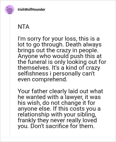Collapse the comment via thread line
This screenshot has height=142, width=116.
click(10, 76)
